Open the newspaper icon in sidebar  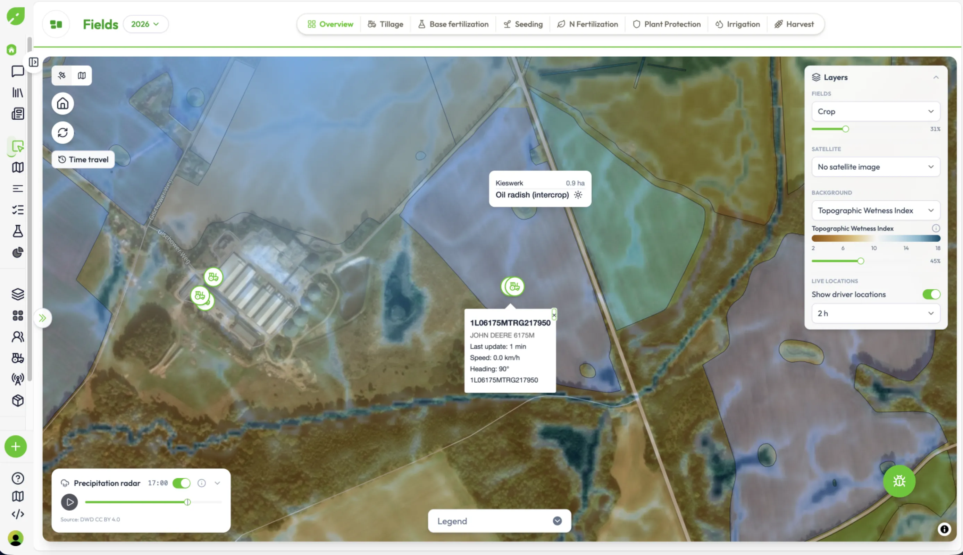click(x=18, y=113)
